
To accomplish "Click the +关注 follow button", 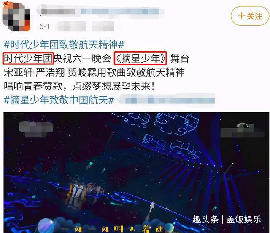I will point(250,16).
